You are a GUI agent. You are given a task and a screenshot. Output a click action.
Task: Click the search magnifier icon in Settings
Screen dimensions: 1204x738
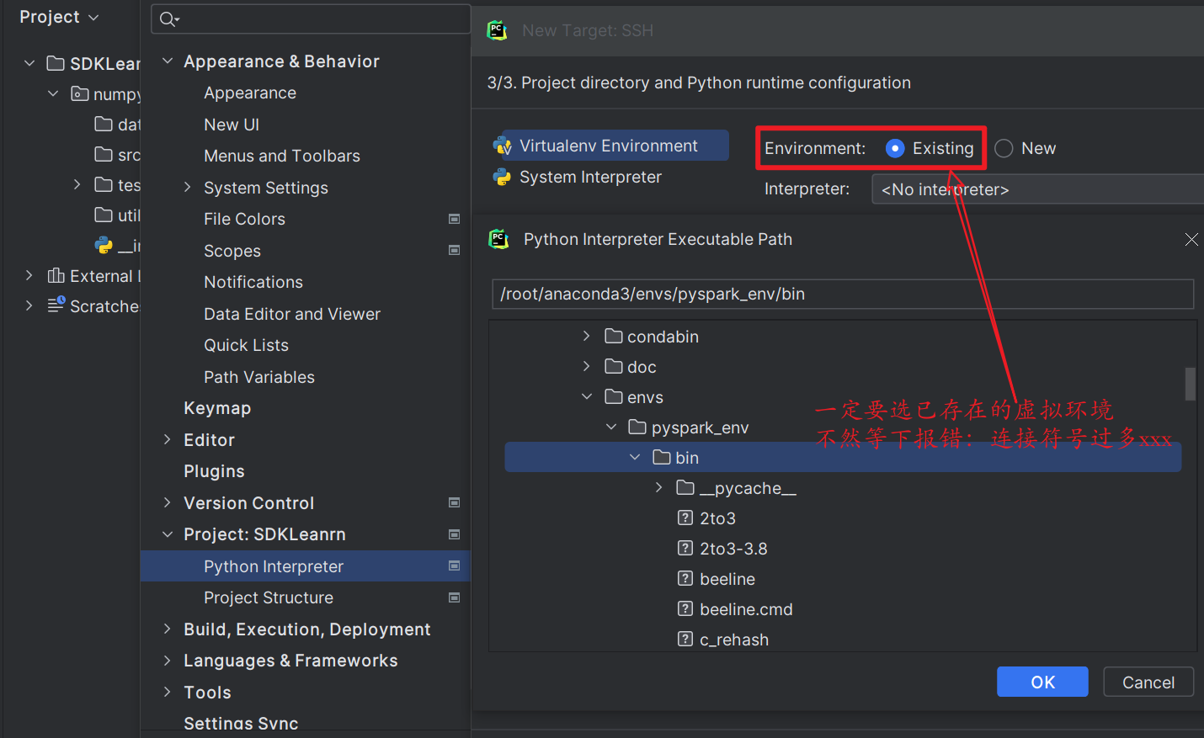168,19
